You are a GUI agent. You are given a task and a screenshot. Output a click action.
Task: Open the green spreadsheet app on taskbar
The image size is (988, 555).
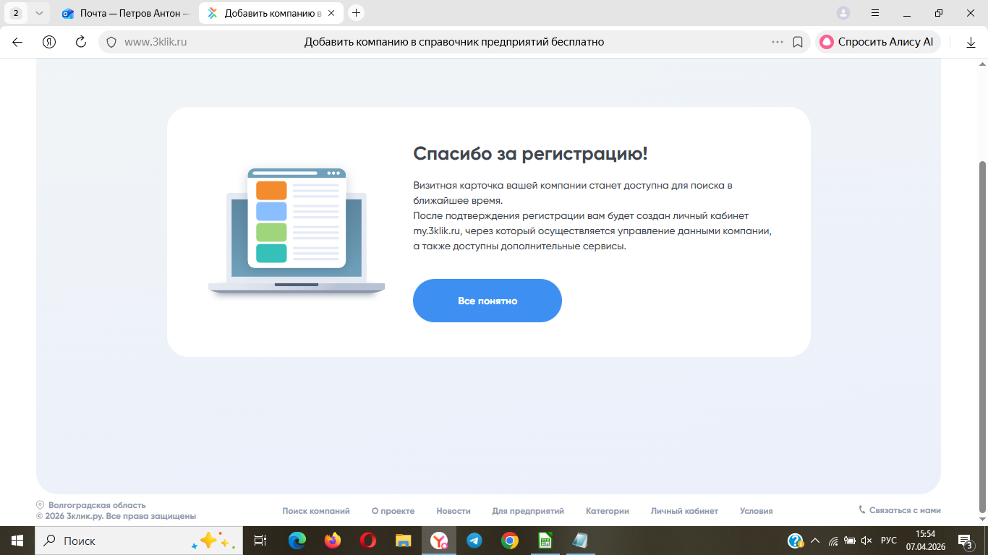[x=545, y=541]
